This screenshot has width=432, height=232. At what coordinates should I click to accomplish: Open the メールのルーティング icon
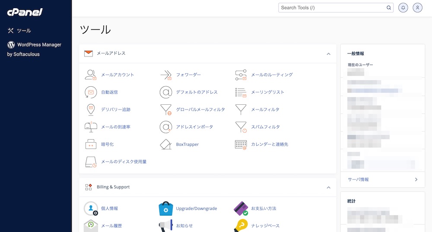point(241,75)
